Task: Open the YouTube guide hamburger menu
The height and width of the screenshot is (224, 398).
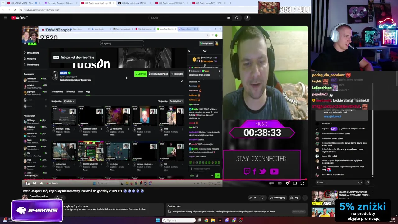Action: [x=6, y=18]
